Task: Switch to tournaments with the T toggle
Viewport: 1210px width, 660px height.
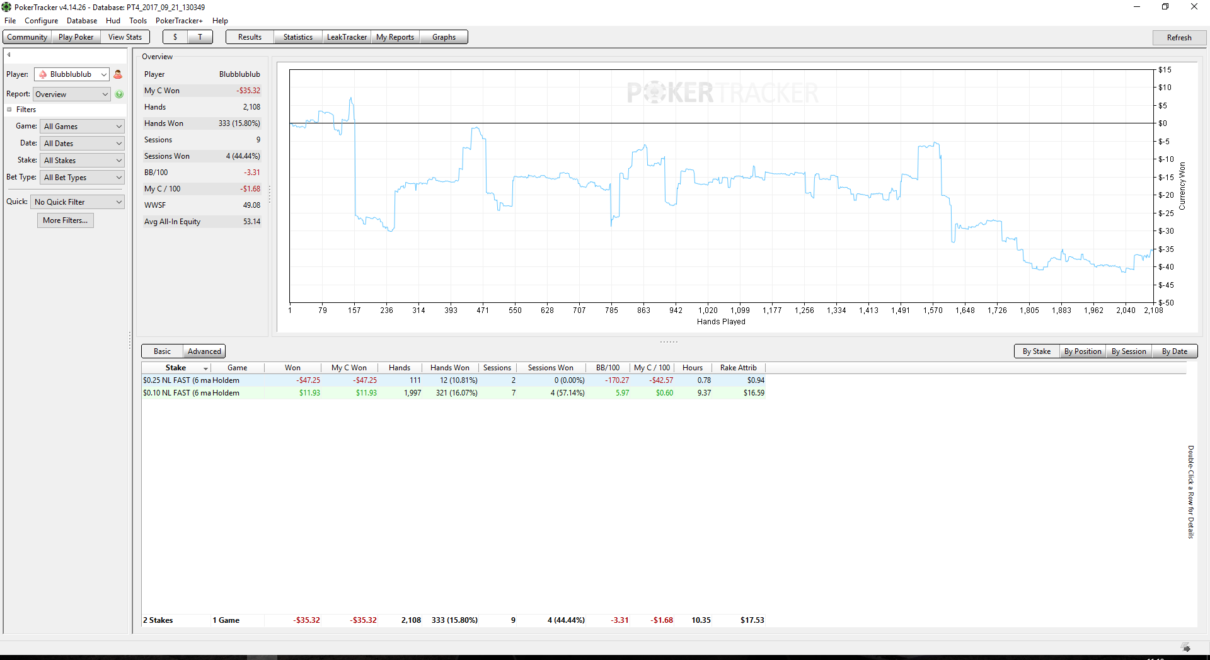Action: pos(200,37)
